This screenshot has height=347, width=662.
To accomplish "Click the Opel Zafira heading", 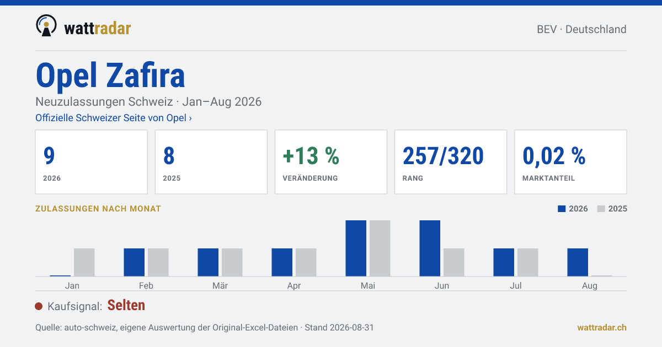I will [110, 75].
